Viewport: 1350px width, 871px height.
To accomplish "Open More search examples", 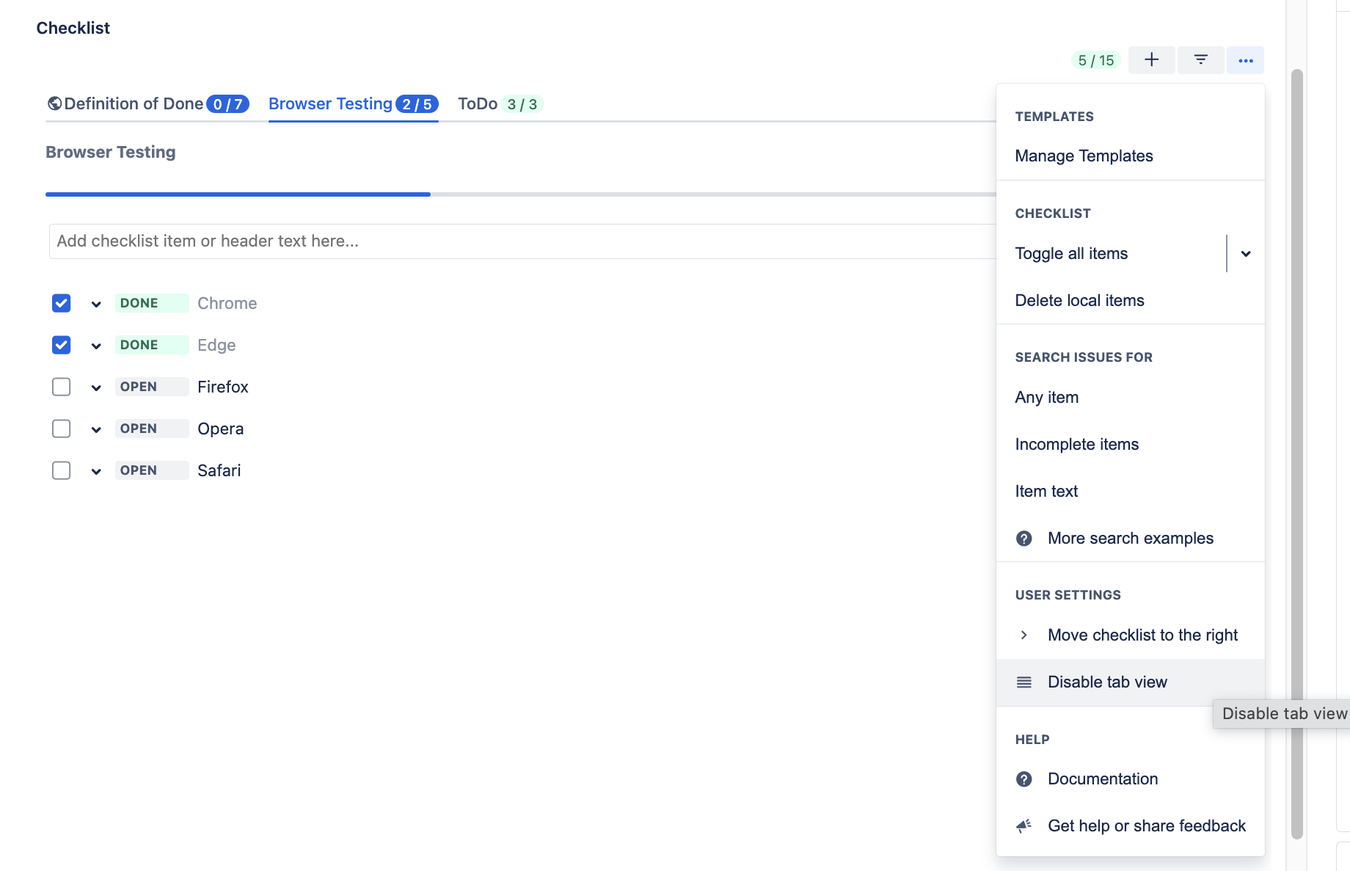I will click(x=1130, y=539).
